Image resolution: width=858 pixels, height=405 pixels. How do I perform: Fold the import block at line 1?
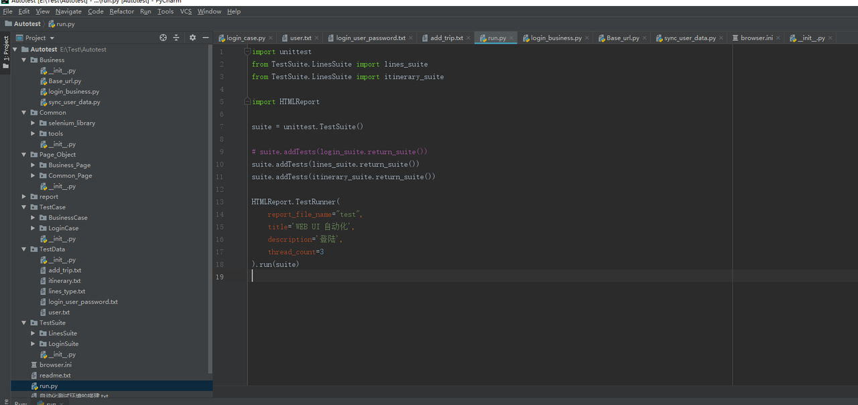(x=247, y=52)
